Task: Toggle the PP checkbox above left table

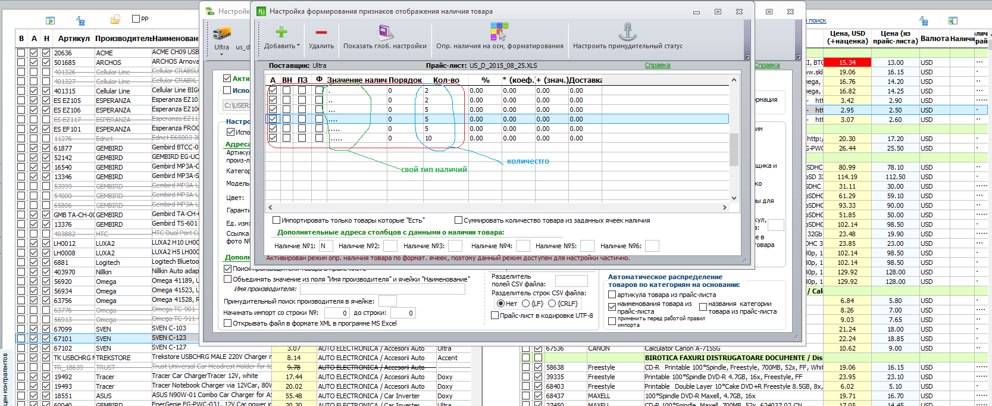Action: [136, 19]
